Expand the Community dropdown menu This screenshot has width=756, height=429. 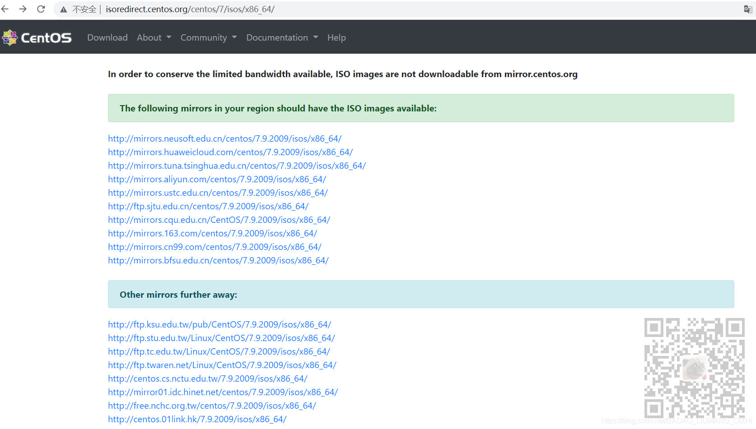tap(209, 37)
